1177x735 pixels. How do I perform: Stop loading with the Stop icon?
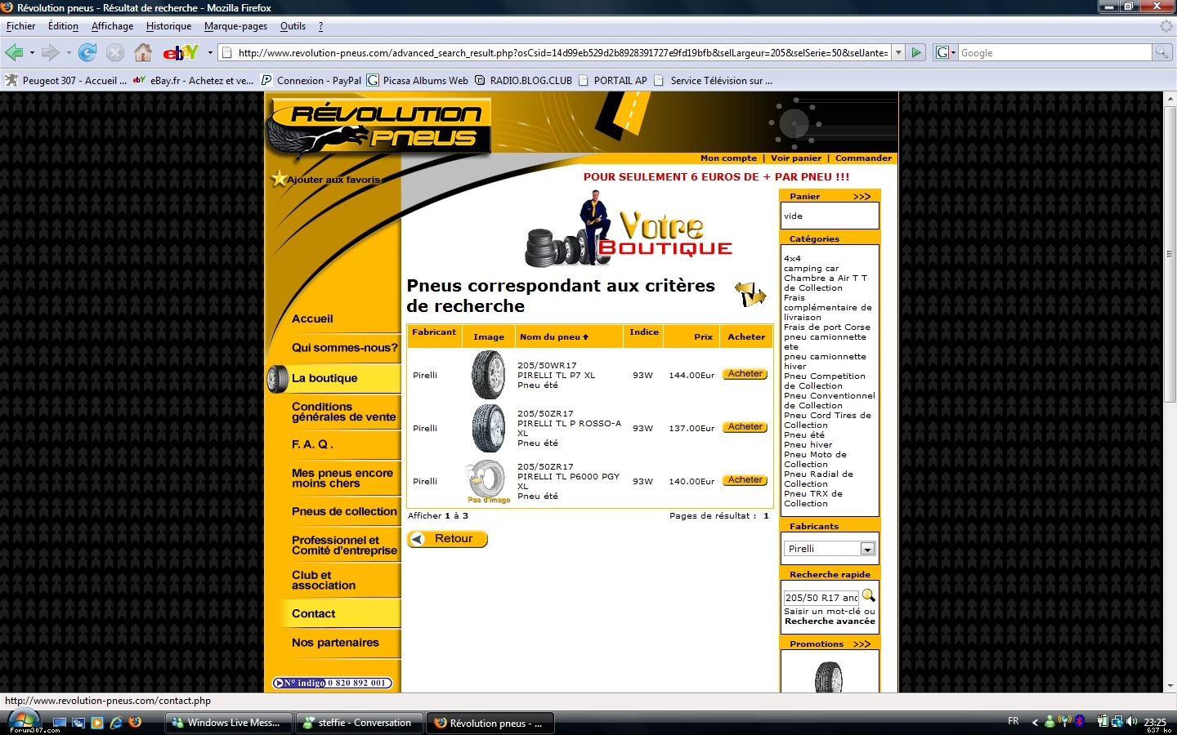(115, 53)
